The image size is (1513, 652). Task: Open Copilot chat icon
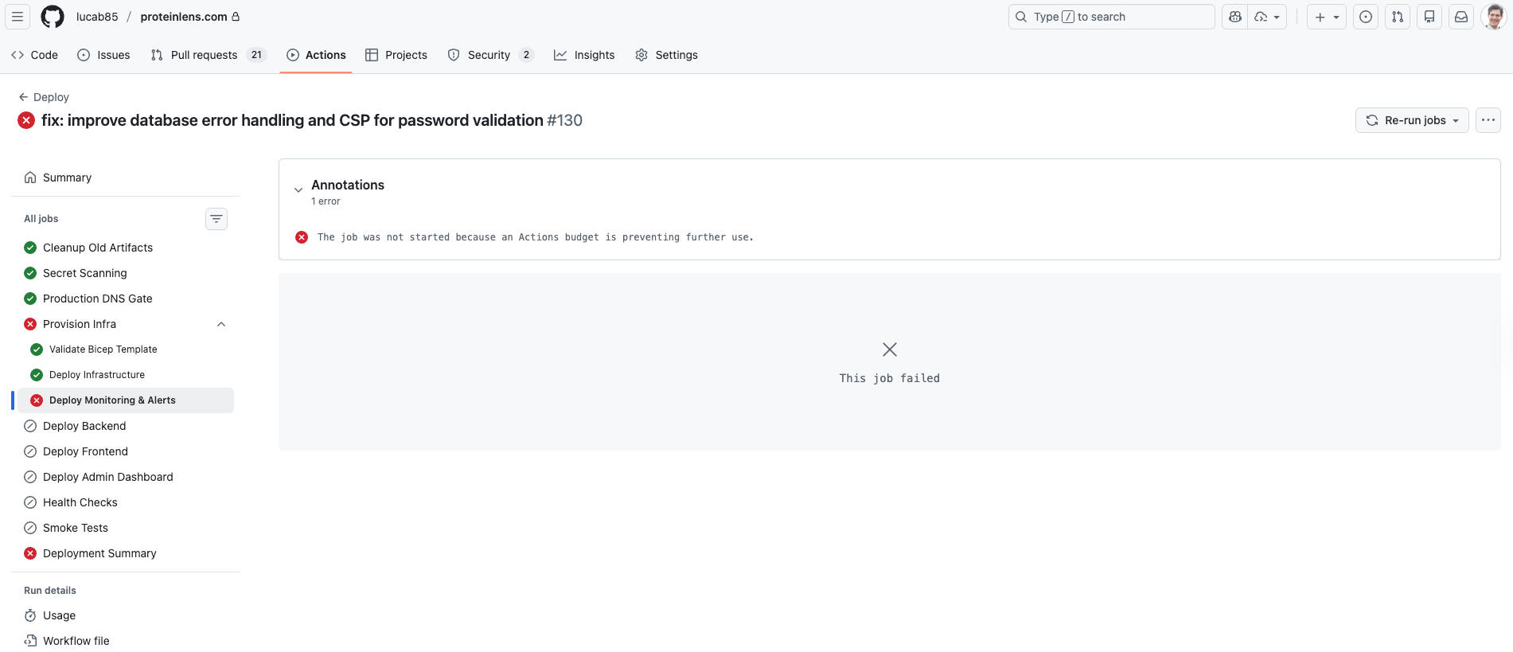(x=1235, y=17)
